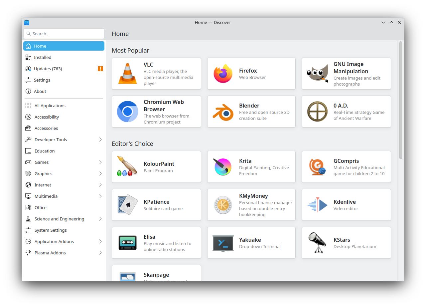Click the Accessories briefcase icon

[x=28, y=128]
